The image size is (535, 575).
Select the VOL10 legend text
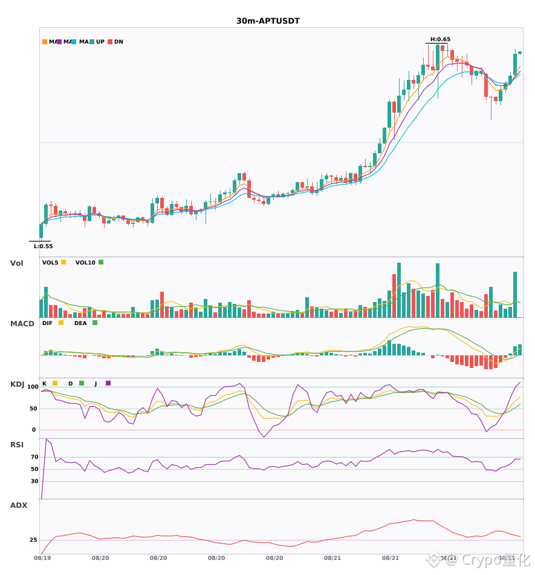[85, 263]
